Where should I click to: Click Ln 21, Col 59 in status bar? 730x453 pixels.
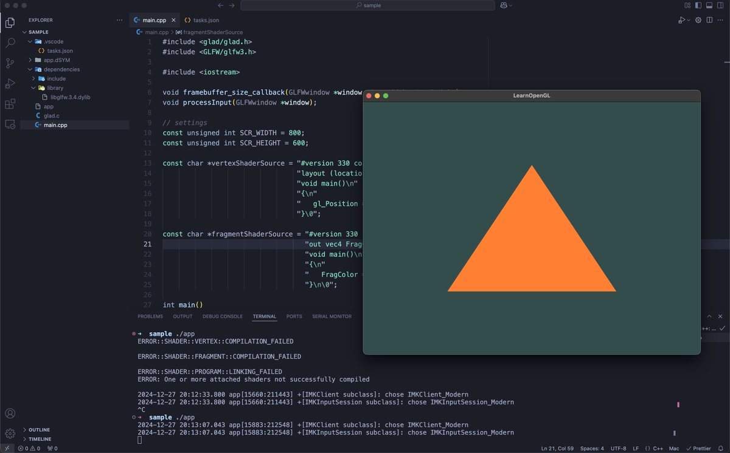[557, 448]
